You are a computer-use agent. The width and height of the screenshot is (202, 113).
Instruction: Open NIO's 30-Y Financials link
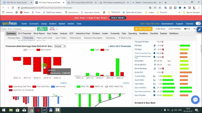click(x=120, y=46)
